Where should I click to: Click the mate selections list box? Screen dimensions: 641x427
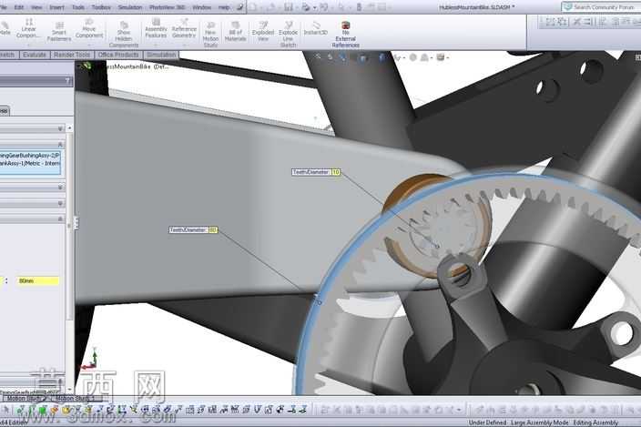(30, 162)
